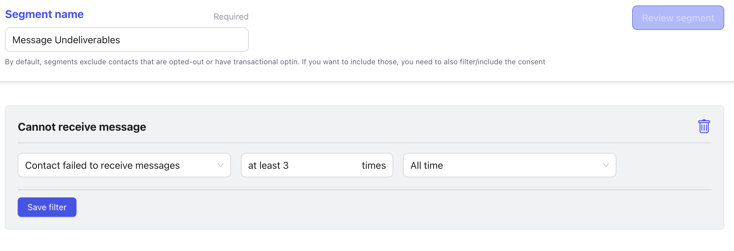Click the word Message in the name field
Screen dimensions: 734x251
pyautogui.click(x=32, y=40)
